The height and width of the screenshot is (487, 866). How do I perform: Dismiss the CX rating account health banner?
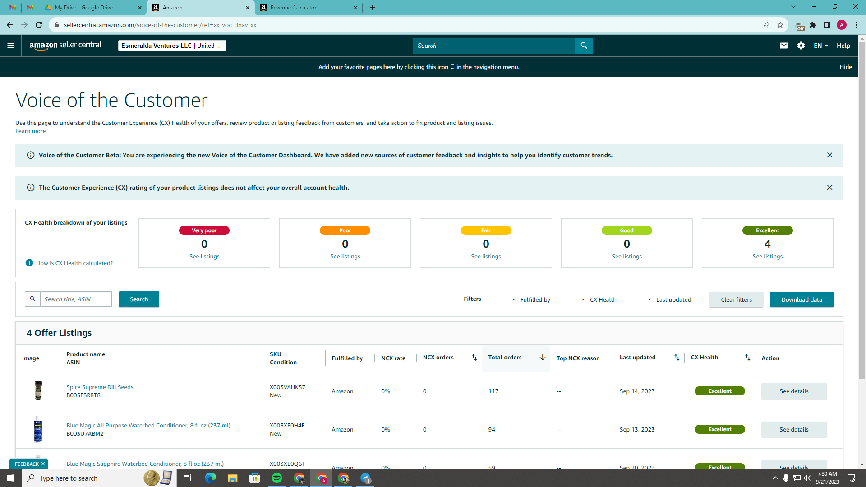click(x=829, y=188)
